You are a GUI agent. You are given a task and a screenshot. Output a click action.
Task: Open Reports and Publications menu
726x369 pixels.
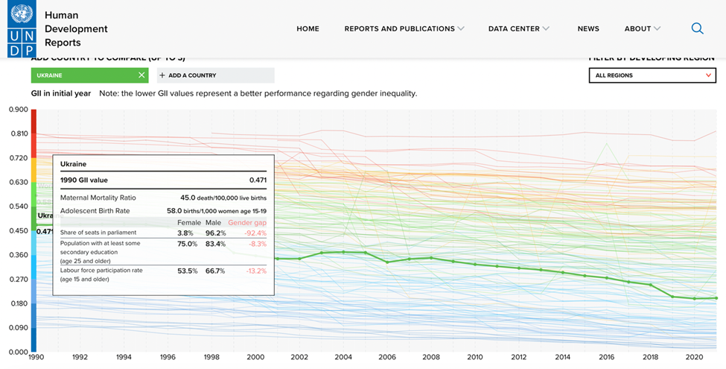pyautogui.click(x=400, y=29)
